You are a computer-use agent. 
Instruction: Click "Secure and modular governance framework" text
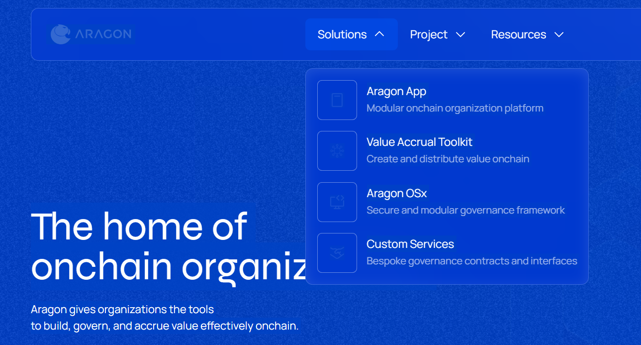click(465, 210)
